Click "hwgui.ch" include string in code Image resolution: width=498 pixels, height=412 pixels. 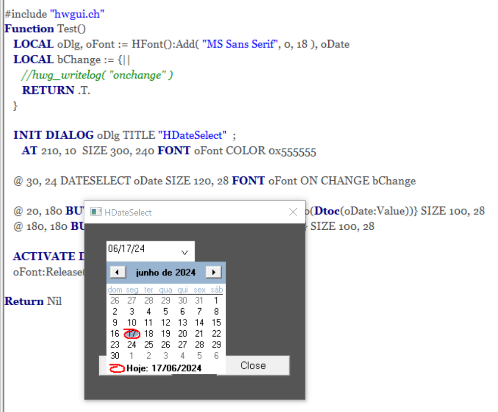point(77,14)
